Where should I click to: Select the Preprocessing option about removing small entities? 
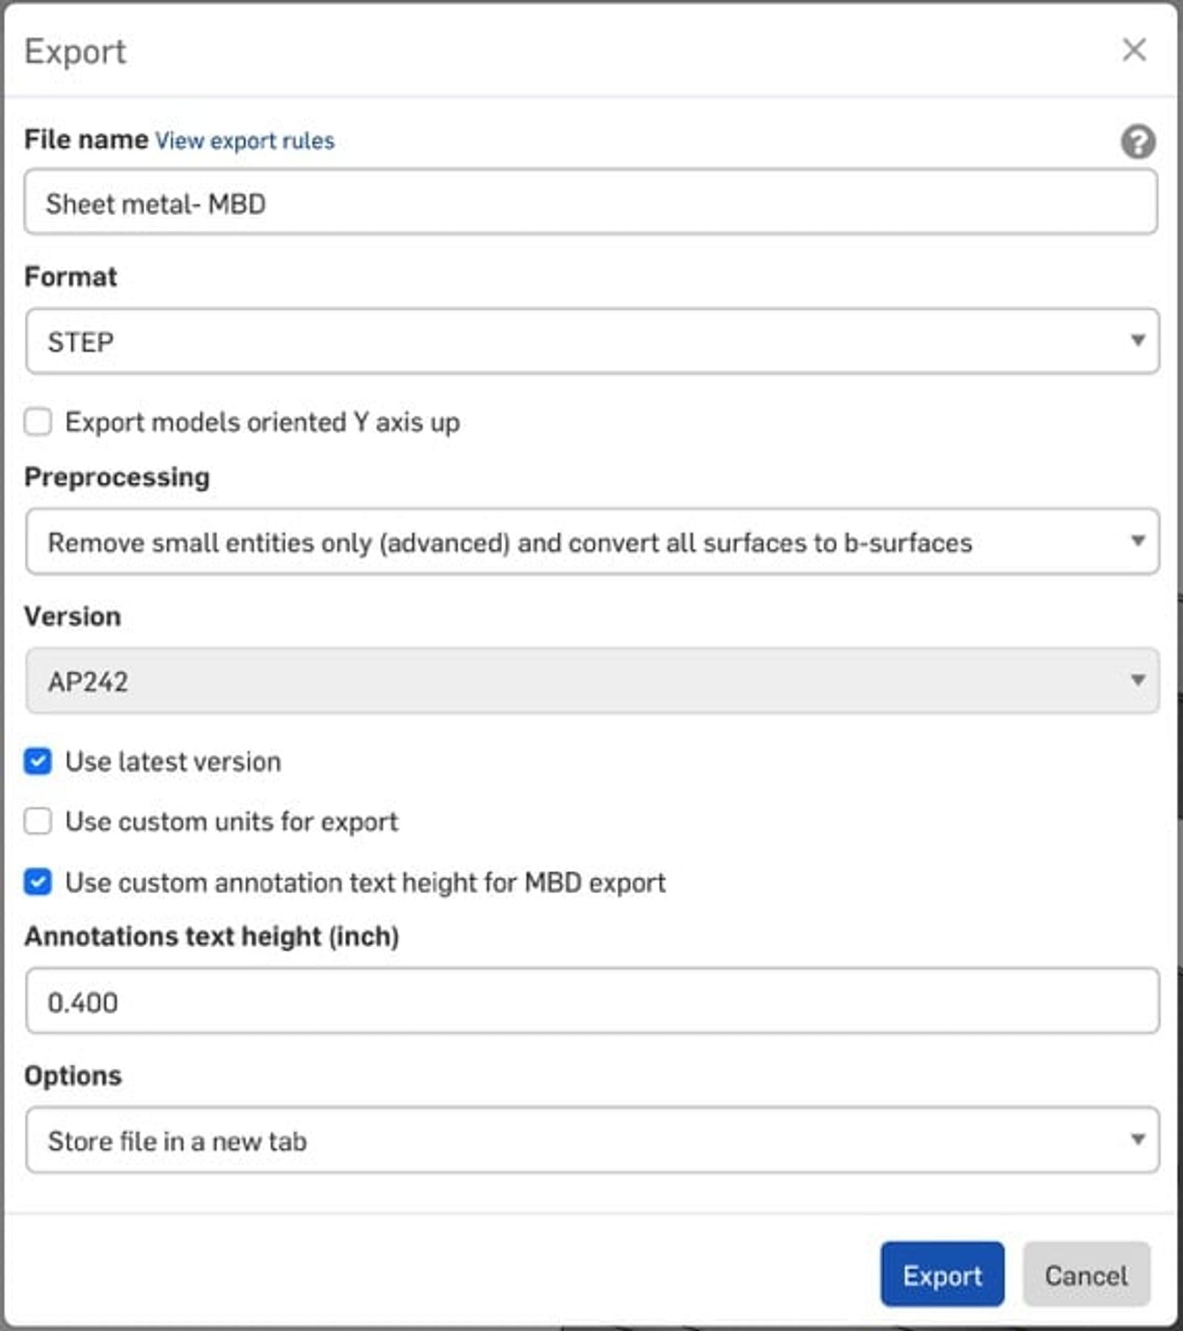[510, 542]
